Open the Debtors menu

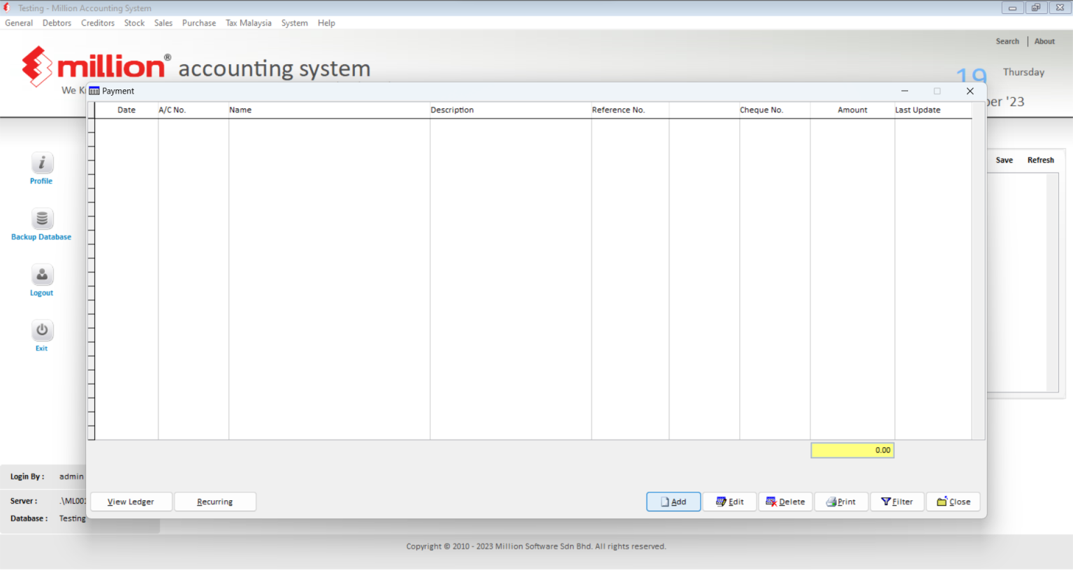pyautogui.click(x=57, y=22)
